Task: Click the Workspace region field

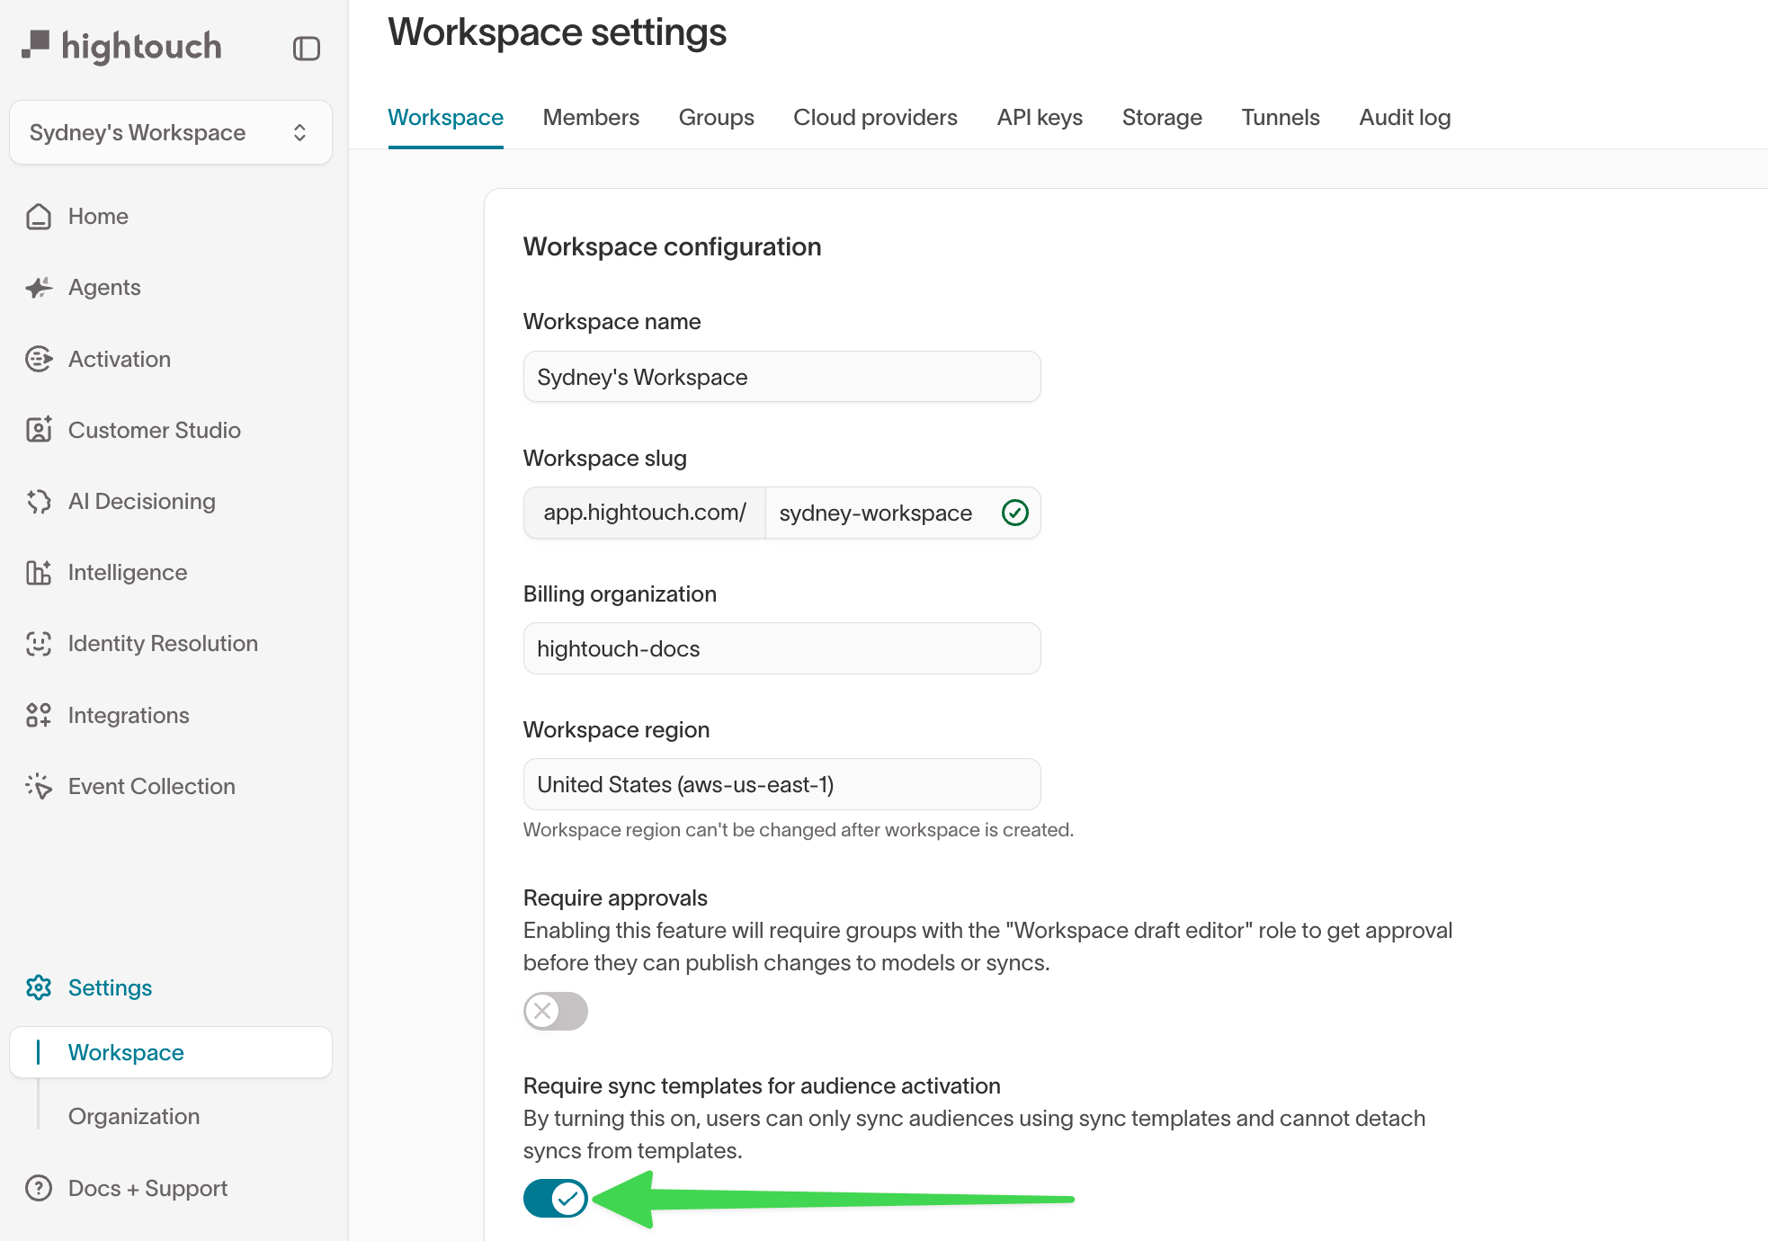Action: [x=781, y=784]
